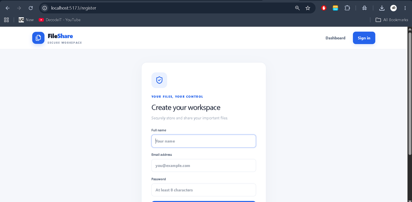
Task: Click the FileShare logo icon
Action: (x=38, y=38)
